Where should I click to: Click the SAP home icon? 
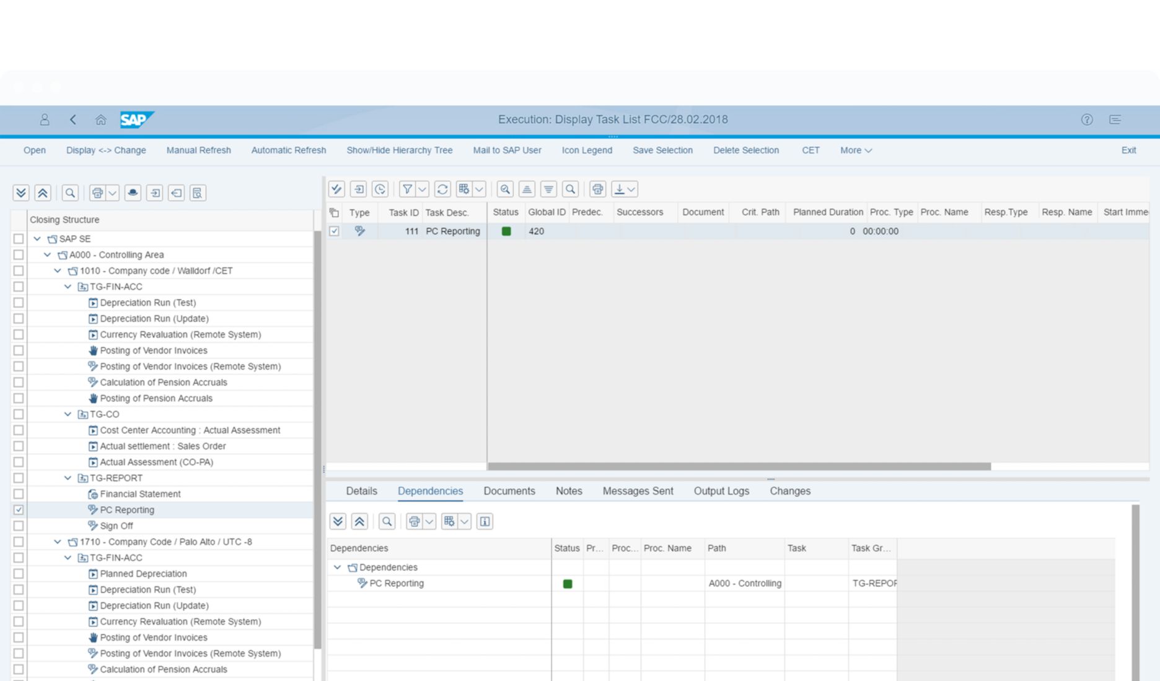pyautogui.click(x=100, y=119)
